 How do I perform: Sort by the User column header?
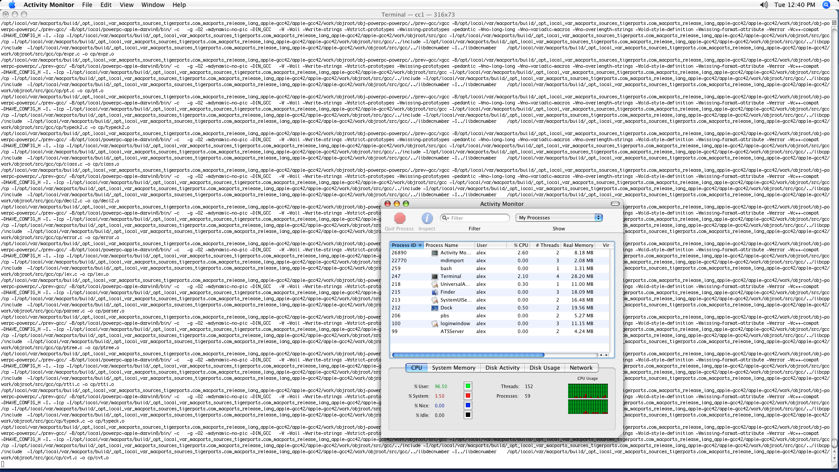point(490,245)
